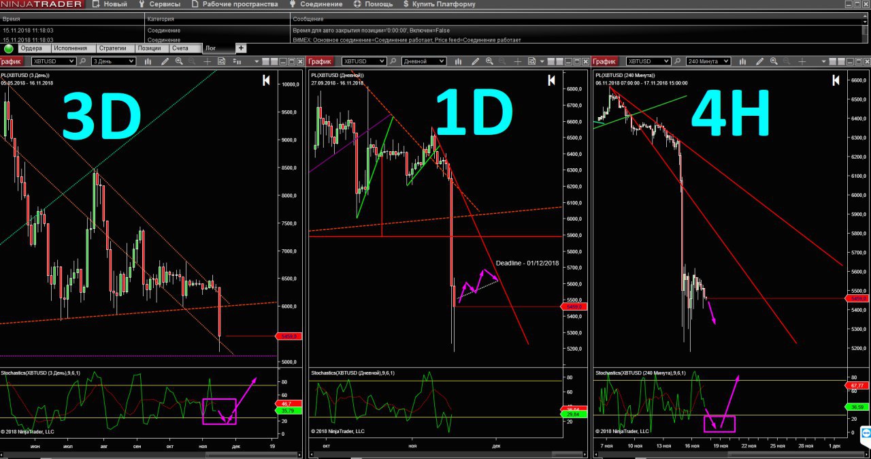Click zoom in icon in Дневной chart
Screen dimensions: 871x459
point(489,61)
